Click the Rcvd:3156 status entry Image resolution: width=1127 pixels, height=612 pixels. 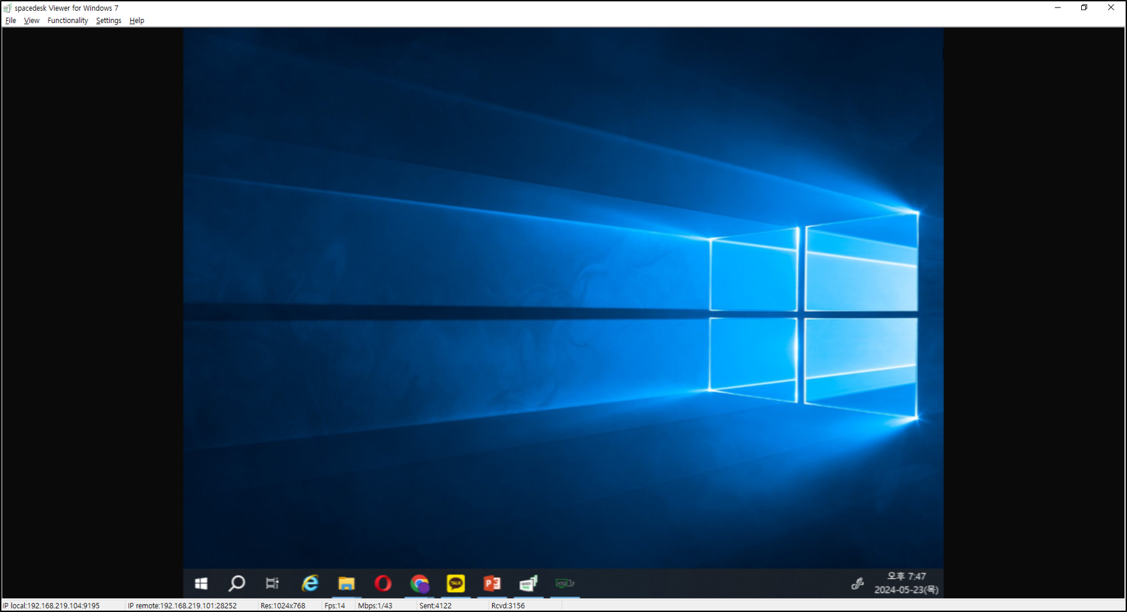508,606
